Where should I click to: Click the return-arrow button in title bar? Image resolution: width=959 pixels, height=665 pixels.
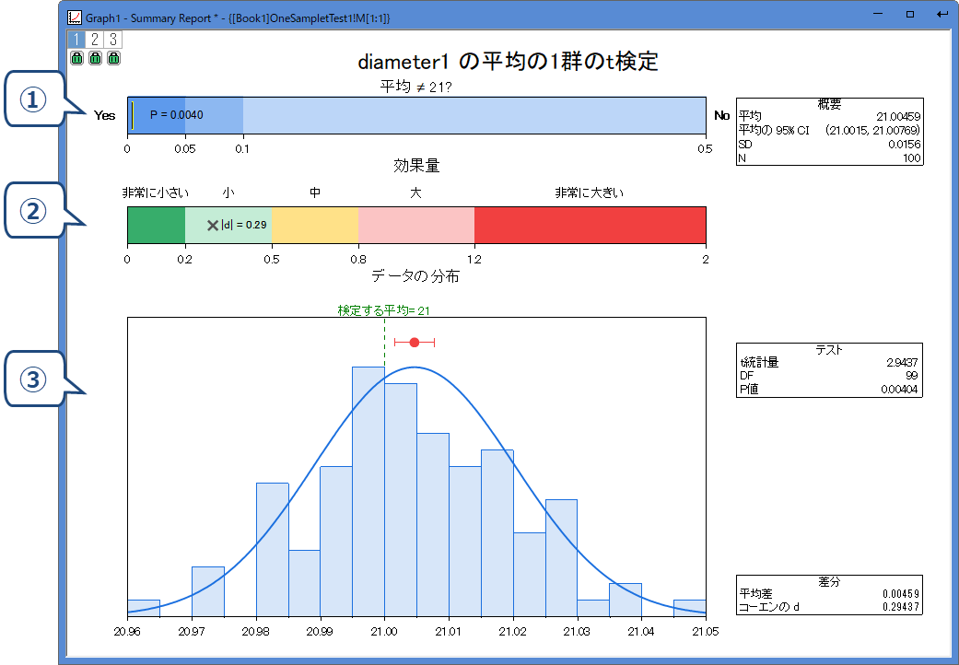(941, 15)
